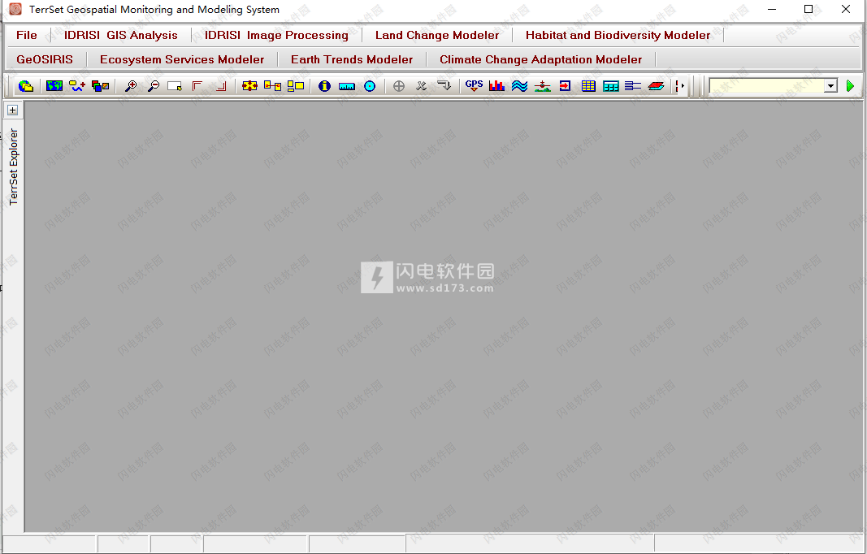Click the yellow box with four red arrows
Viewport: 867px width, 554px height.
pyautogui.click(x=249, y=85)
